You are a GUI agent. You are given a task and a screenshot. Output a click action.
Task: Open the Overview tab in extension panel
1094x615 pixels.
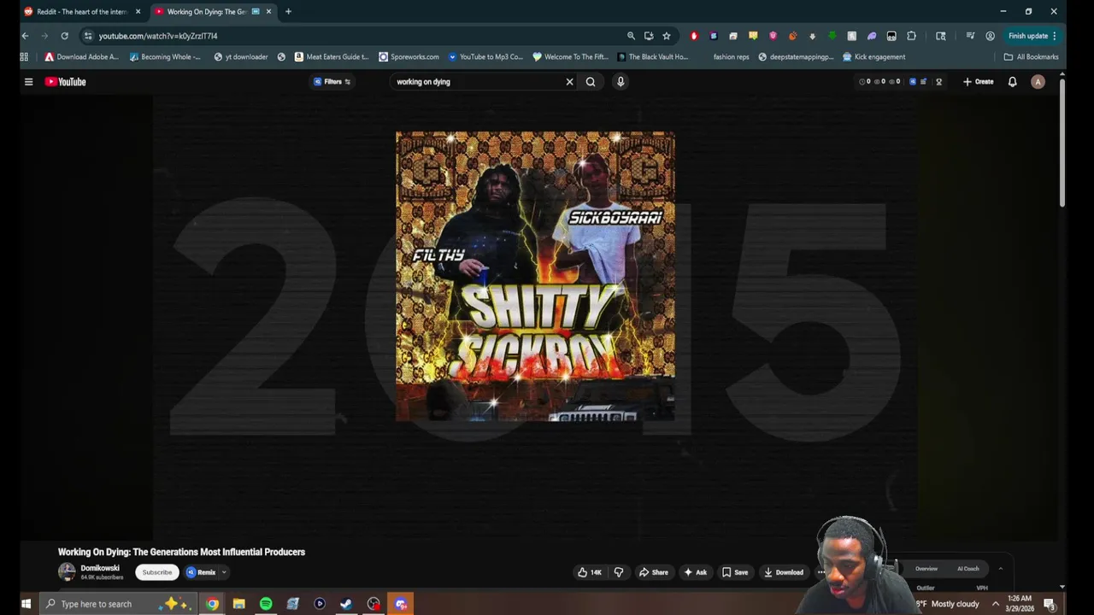tap(926, 569)
